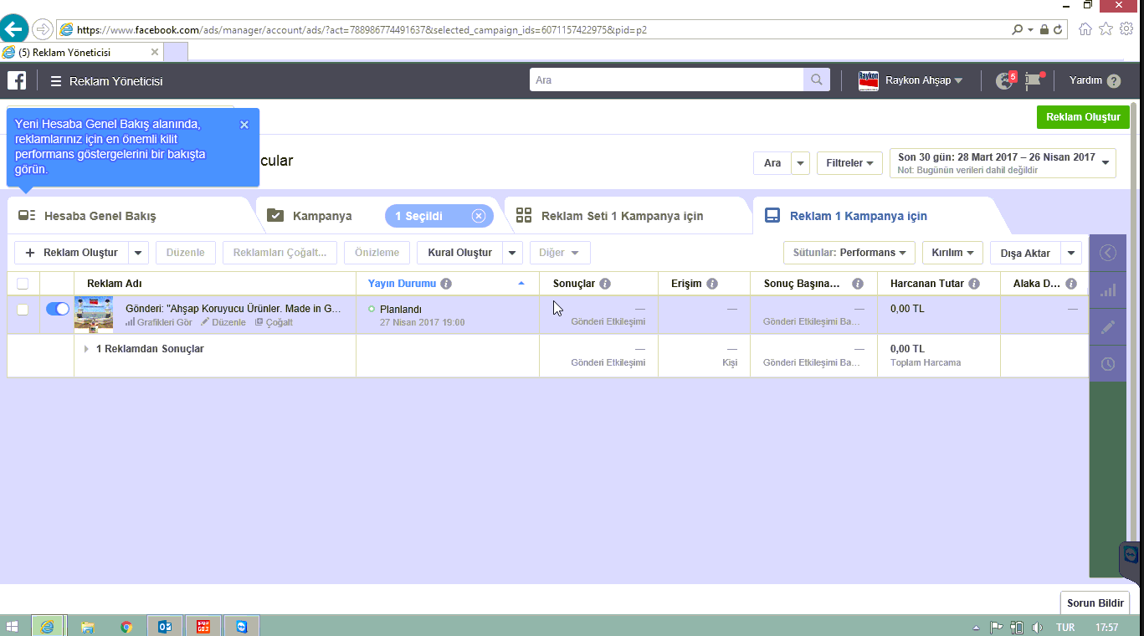The image size is (1144, 636).
Task: Open the globe notifications icon
Action: point(1003,81)
